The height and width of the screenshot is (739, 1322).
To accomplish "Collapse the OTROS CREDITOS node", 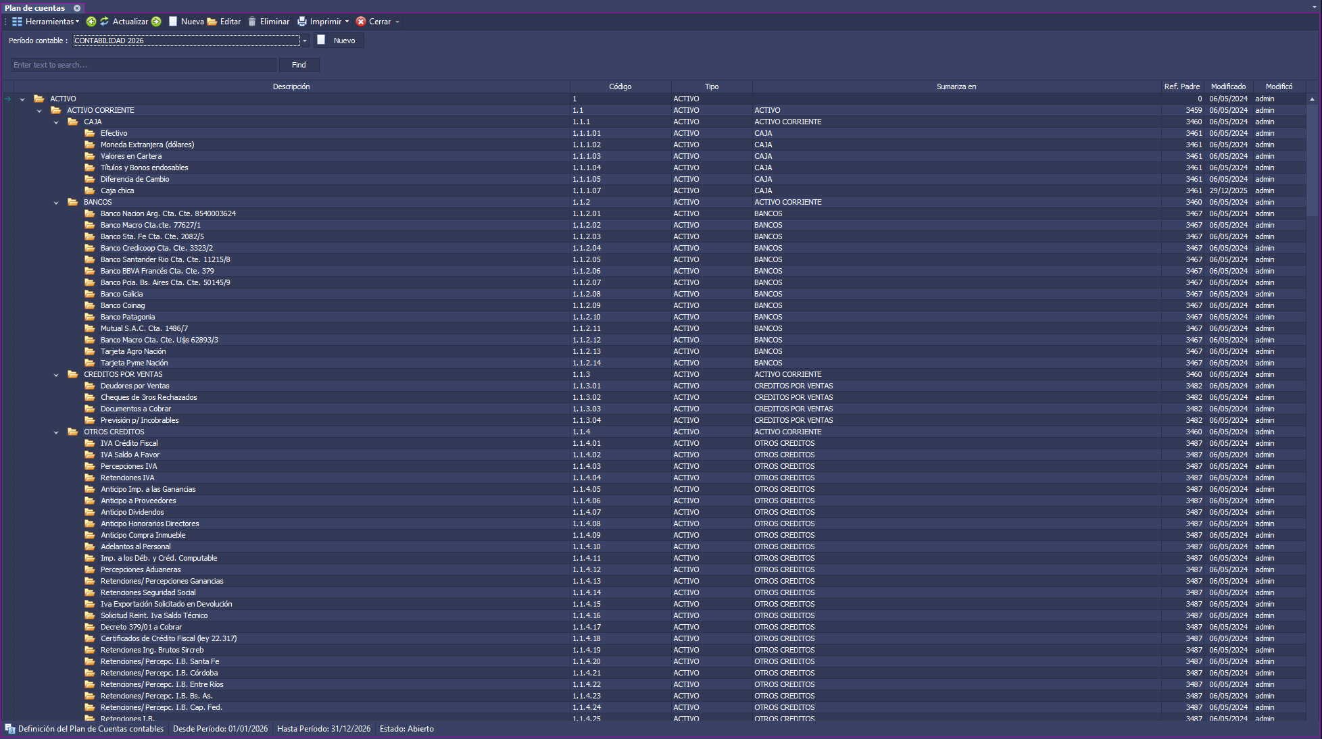I will (56, 432).
